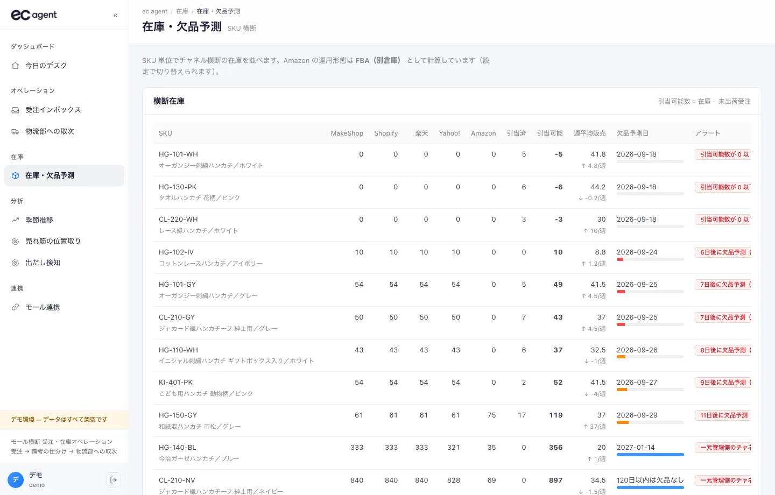This screenshot has width=775, height=495.
Task: Click the デモ環境 notice banner
Action: point(64,420)
